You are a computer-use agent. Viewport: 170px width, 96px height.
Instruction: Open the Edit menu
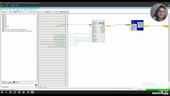click(x=7, y=10)
